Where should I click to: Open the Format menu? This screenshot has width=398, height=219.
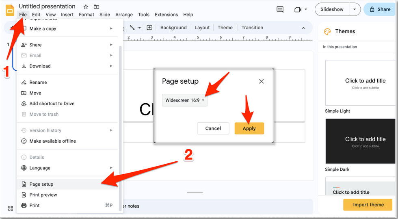(x=87, y=15)
